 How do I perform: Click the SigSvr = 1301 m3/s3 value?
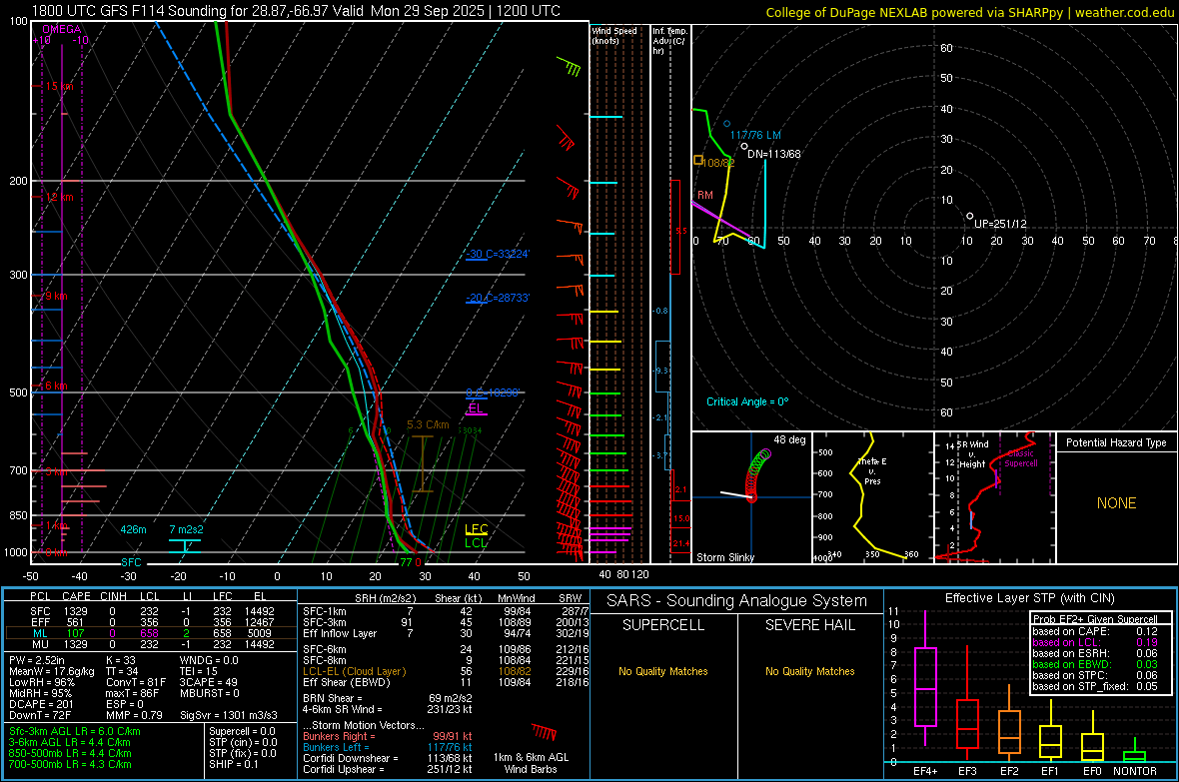229,716
